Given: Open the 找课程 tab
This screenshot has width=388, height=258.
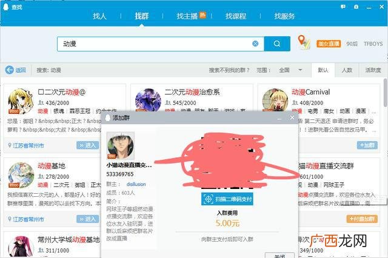Looking at the screenshot, I should pyautogui.click(x=236, y=16).
